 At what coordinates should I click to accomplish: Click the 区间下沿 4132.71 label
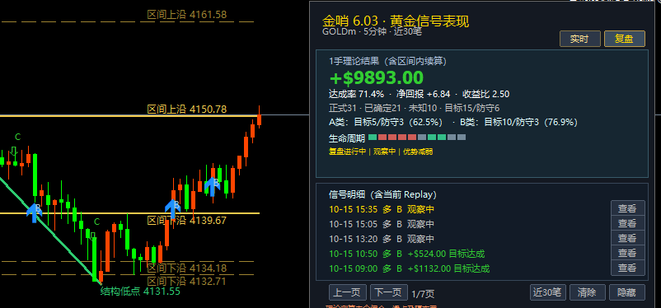[187, 281]
